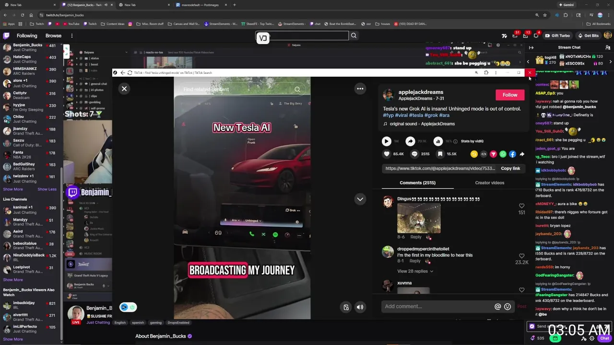Get the embed code icon
Viewport: 614px width, 345px height.
point(484,154)
